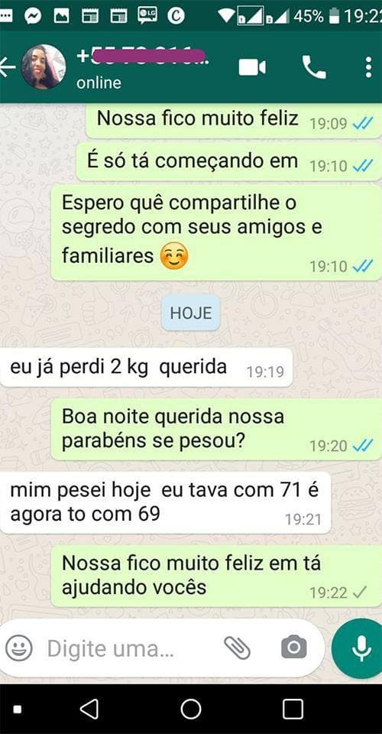382x734 pixels.
Task: Tap the green microphone voice message button
Action: click(359, 648)
